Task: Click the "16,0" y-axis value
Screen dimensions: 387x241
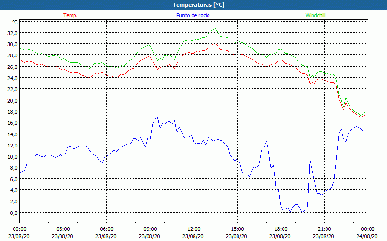Action: 13,123
